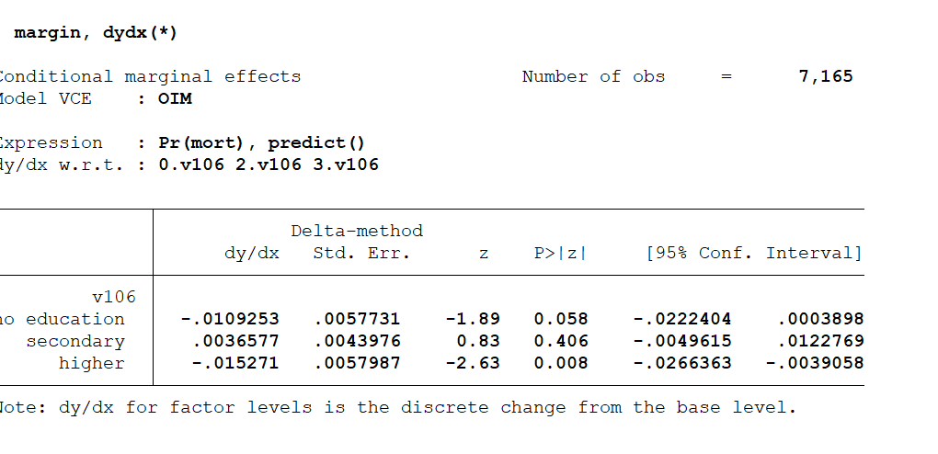Click the "no education" row label
This screenshot has width=938, height=454.
63,319
